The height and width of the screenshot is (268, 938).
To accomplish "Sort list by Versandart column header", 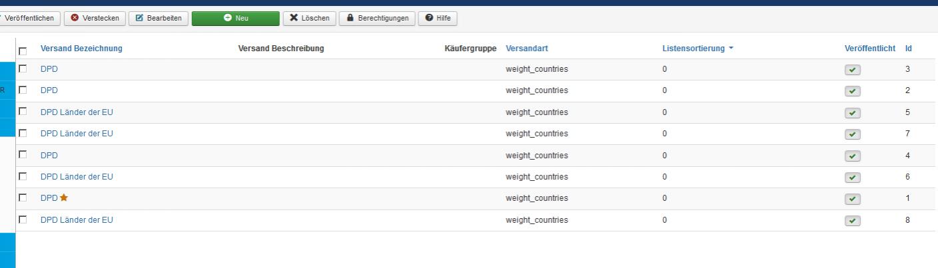I will click(x=526, y=49).
